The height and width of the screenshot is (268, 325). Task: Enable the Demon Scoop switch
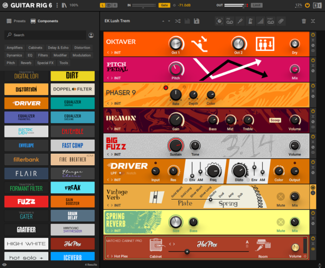(x=275, y=120)
